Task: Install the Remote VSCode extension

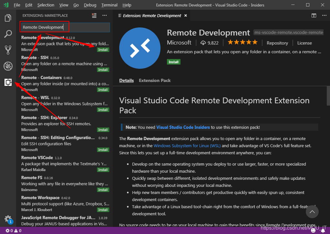Action: coord(103,170)
